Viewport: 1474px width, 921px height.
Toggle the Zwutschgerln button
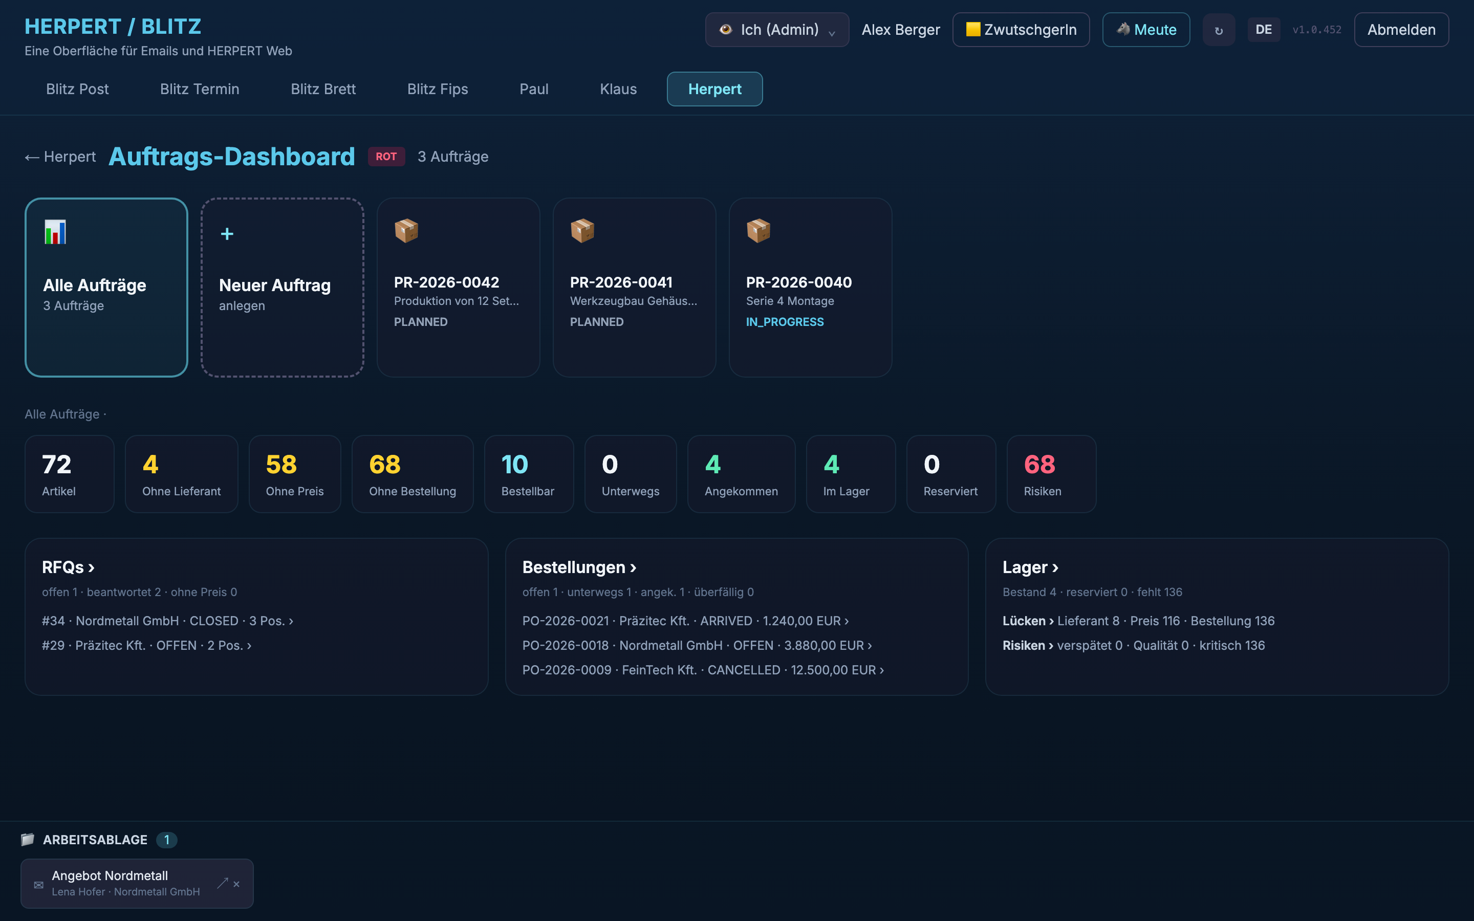[1021, 30]
